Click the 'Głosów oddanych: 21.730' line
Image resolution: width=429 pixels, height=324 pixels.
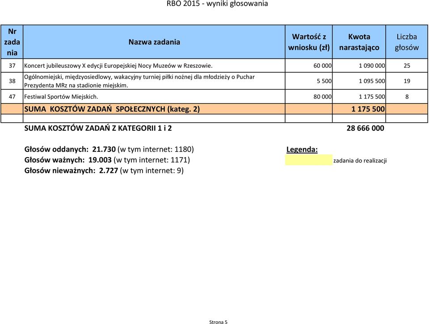tap(109, 149)
